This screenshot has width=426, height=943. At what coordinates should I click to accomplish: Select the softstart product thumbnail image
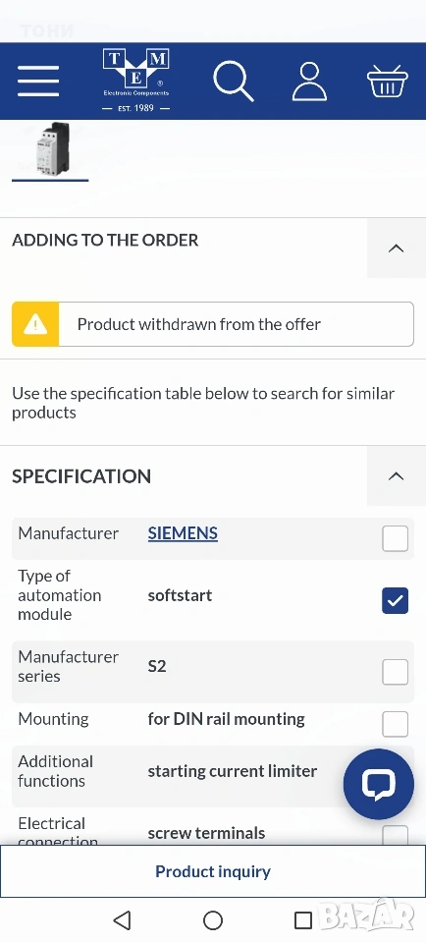[50, 149]
